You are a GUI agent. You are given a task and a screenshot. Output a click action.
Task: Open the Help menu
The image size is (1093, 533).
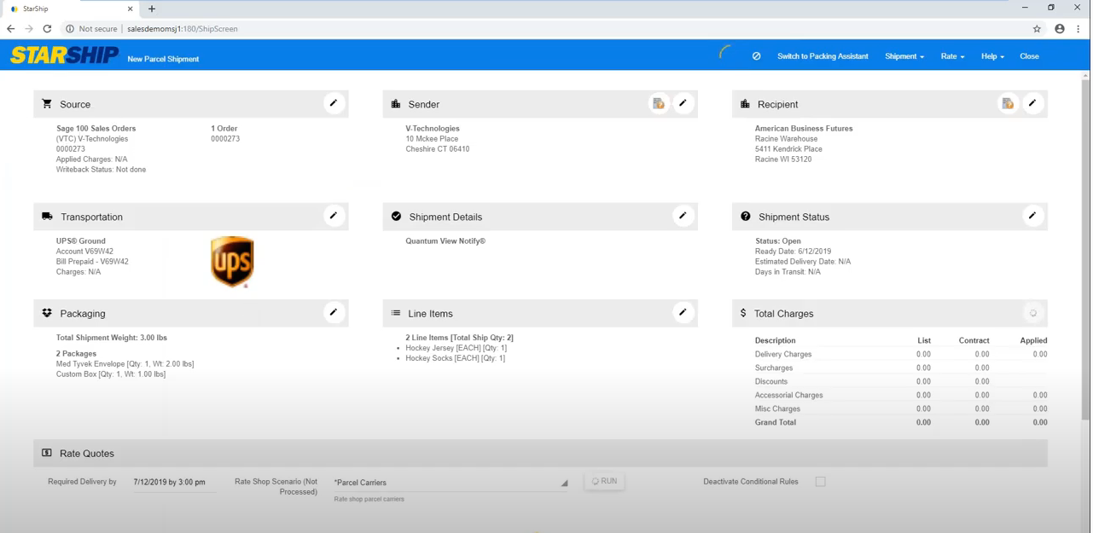[x=992, y=56]
